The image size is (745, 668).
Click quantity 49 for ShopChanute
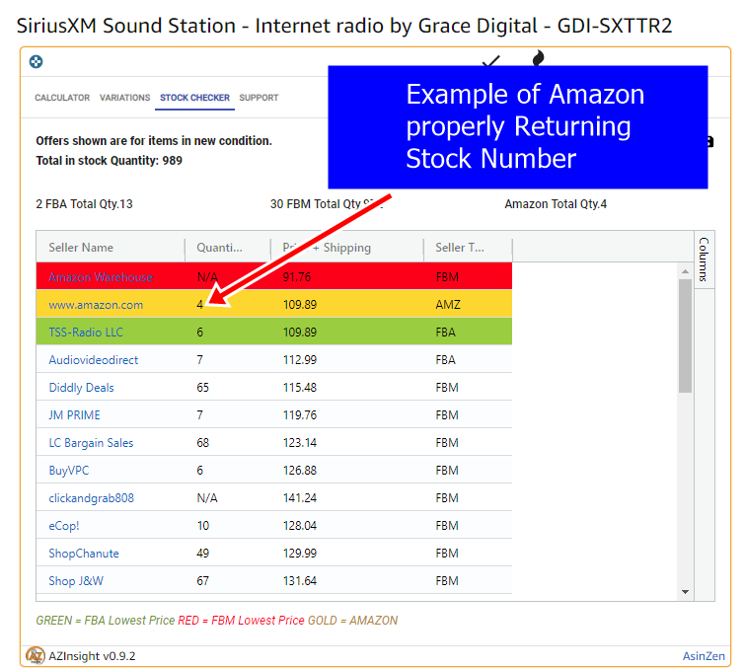(x=203, y=553)
